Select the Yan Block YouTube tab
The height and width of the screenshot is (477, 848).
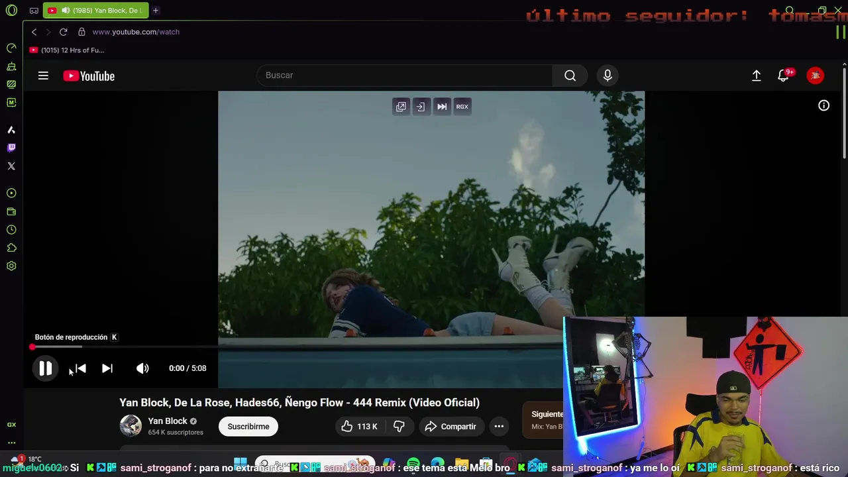(x=95, y=11)
